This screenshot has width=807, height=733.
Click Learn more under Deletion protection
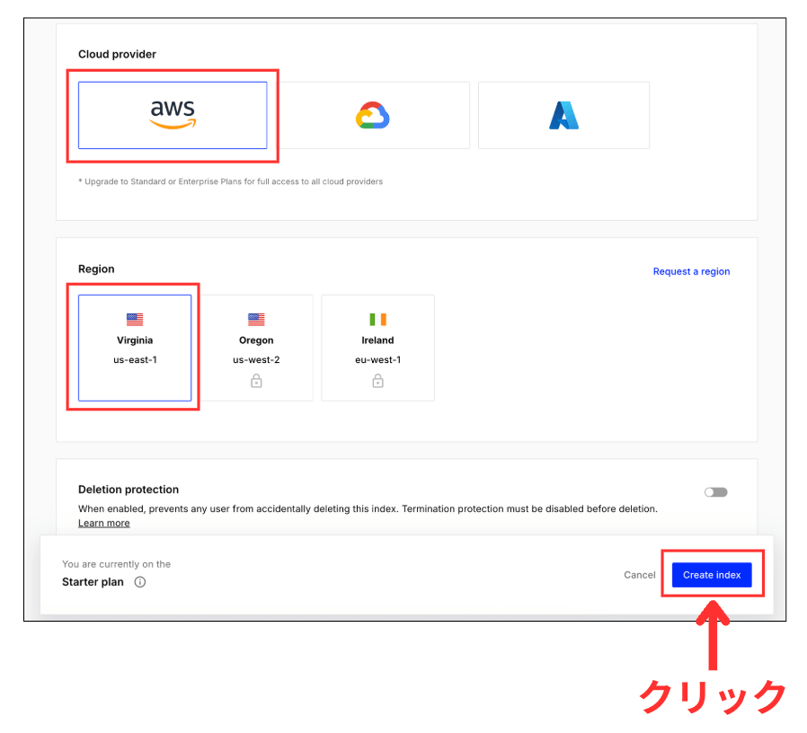(x=103, y=523)
